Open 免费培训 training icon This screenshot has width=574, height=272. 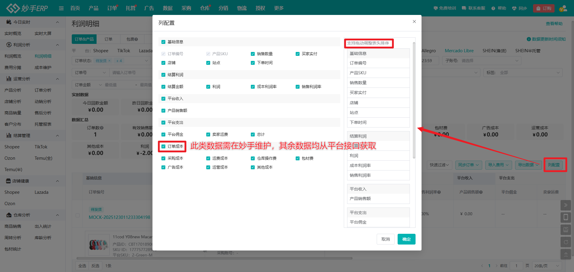point(436,8)
